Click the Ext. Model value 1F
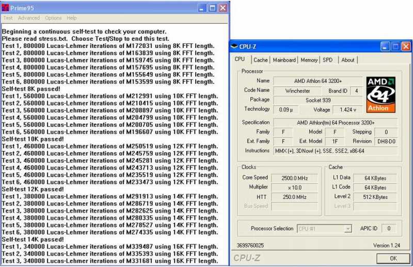413x267 pixels. click(x=335, y=142)
